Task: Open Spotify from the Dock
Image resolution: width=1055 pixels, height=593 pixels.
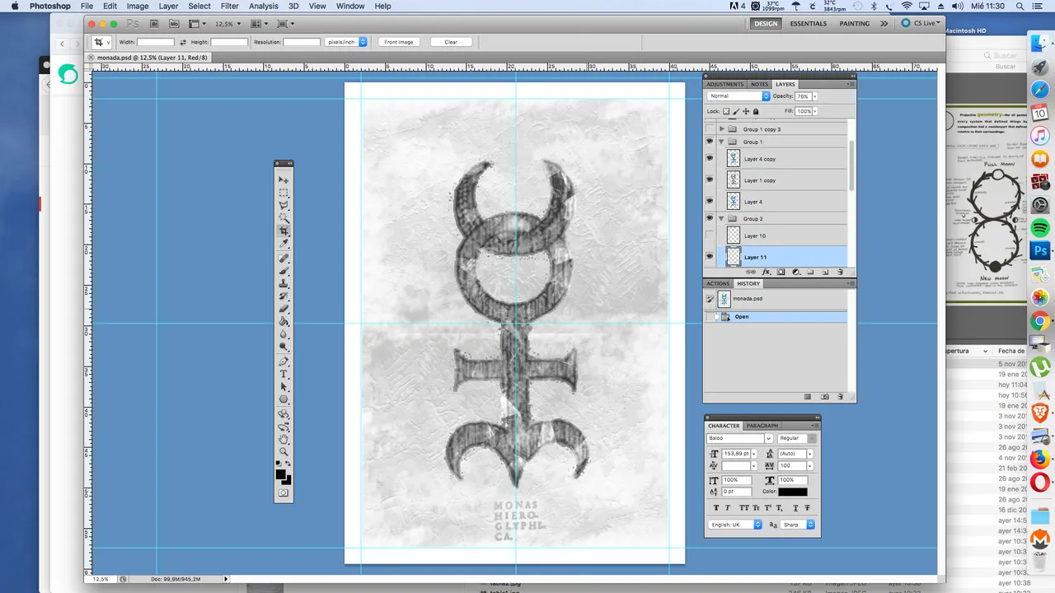Action: coord(1040,228)
